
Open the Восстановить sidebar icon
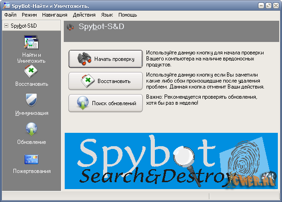[31, 71]
